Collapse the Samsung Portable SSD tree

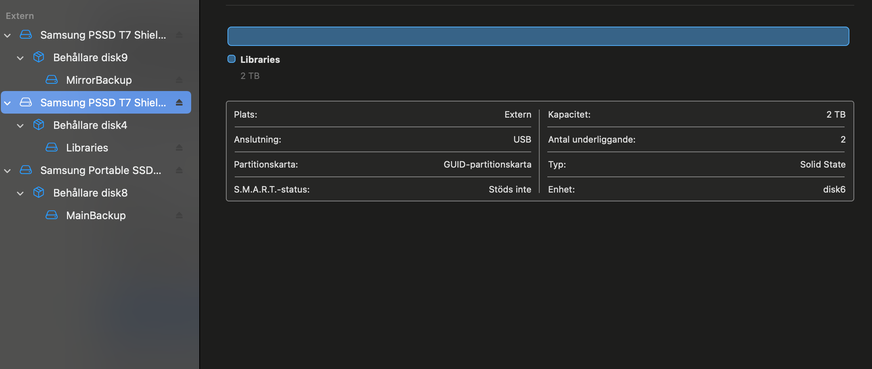point(7,171)
